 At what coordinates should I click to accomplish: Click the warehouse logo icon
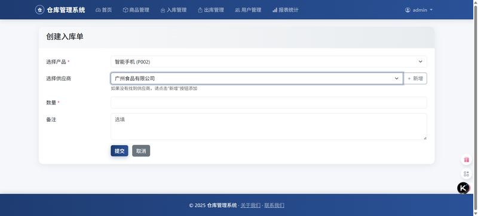(x=39, y=10)
